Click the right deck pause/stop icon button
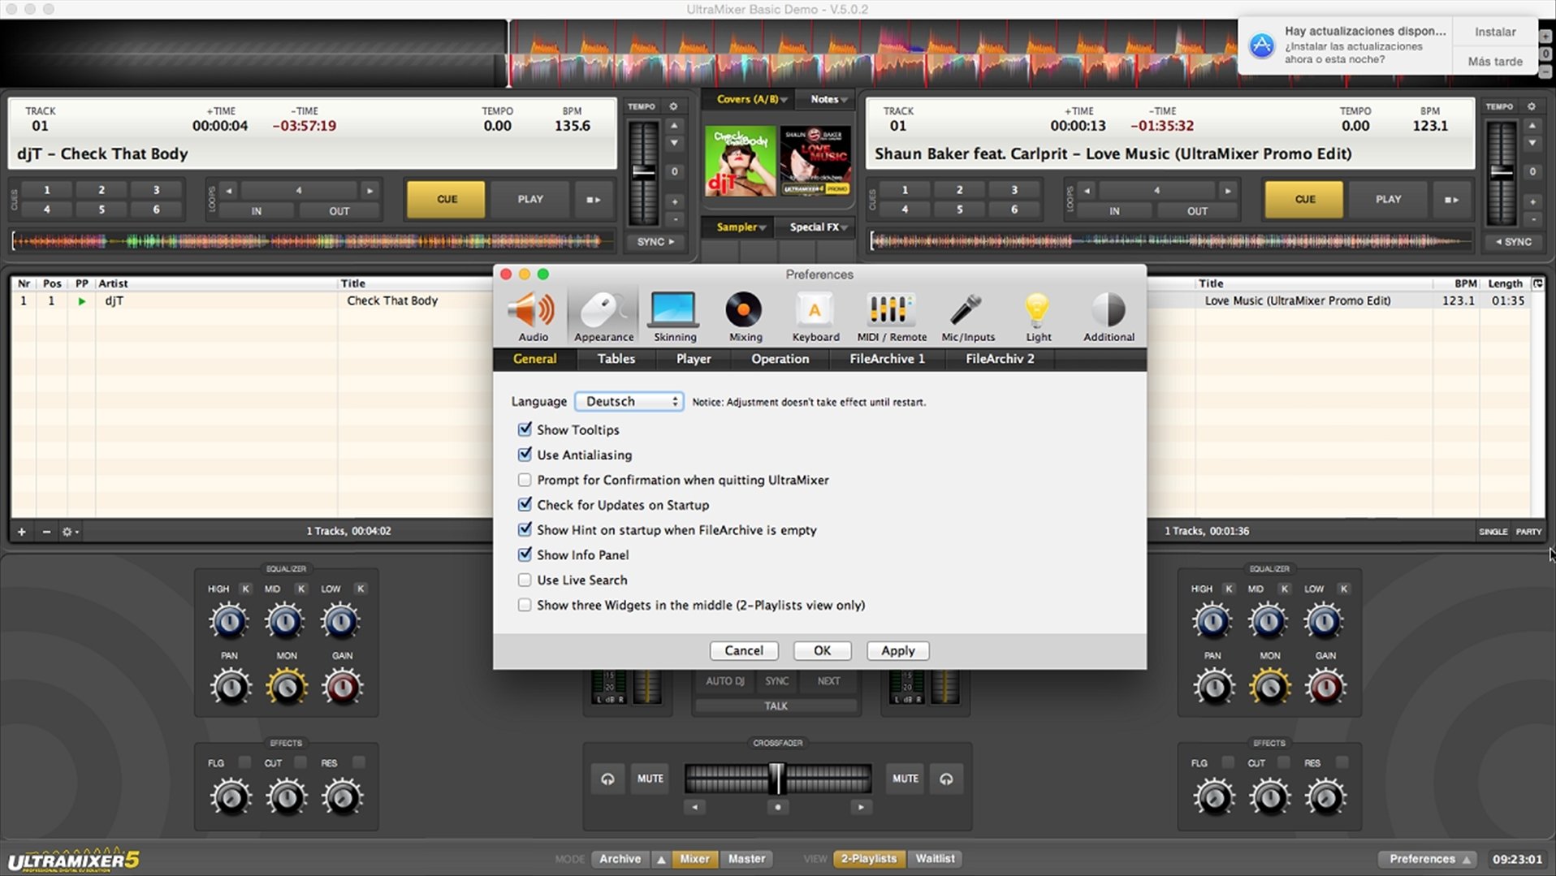 click(1452, 199)
